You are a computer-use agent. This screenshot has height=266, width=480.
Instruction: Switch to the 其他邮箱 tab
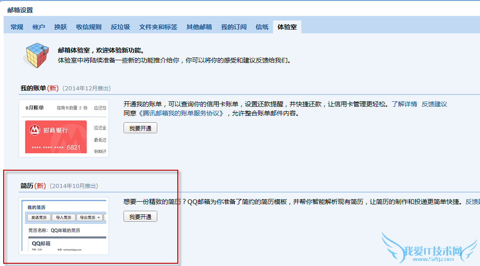click(199, 27)
